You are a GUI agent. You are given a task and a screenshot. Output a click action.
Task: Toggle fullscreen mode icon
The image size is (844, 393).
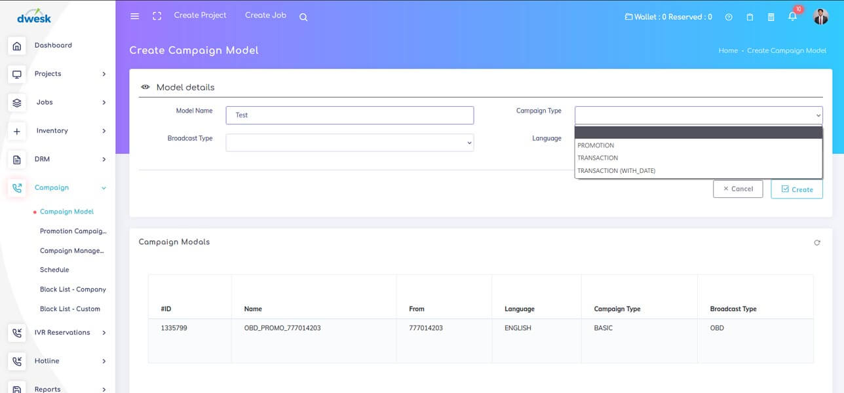(x=157, y=16)
